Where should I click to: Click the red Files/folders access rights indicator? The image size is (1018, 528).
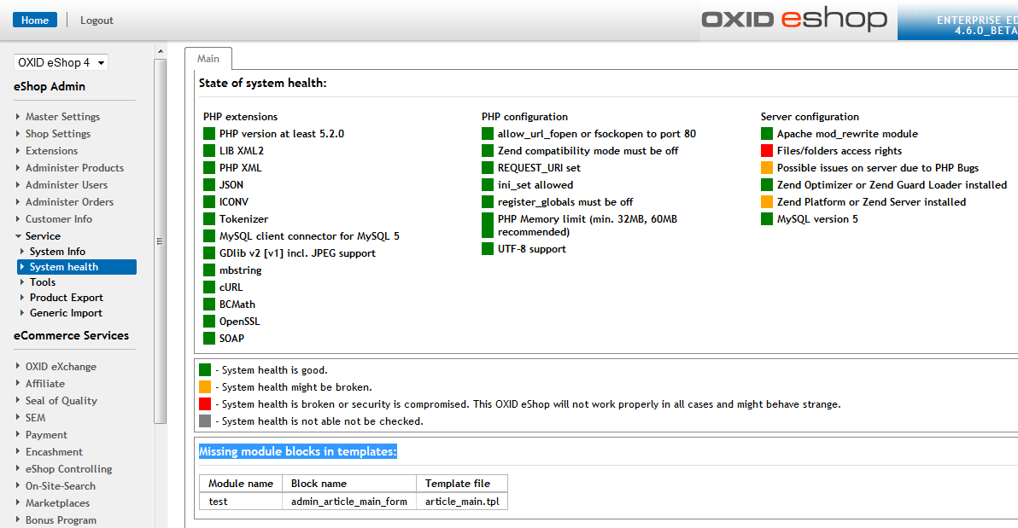767,151
